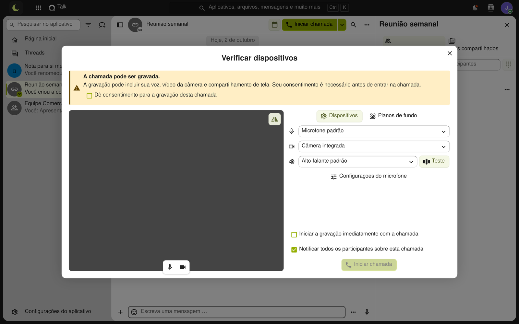Click Iniciar chamada in the conversation header
The image size is (519, 324).
(x=309, y=25)
